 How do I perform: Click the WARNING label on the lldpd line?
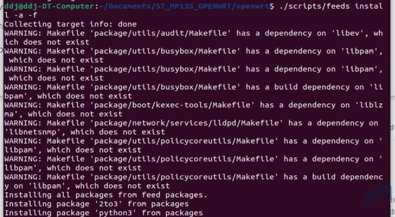click(23, 123)
